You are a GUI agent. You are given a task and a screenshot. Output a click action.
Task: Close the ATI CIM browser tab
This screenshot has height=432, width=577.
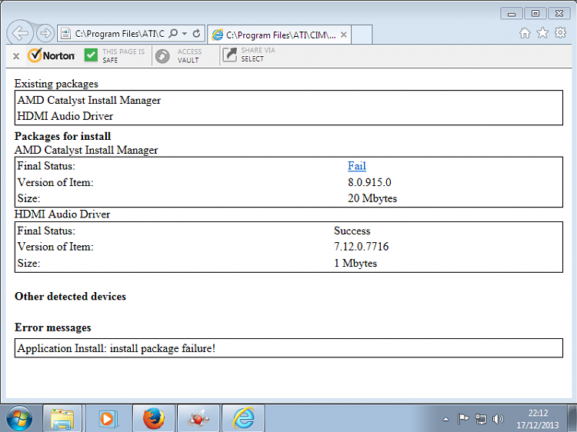tap(343, 35)
